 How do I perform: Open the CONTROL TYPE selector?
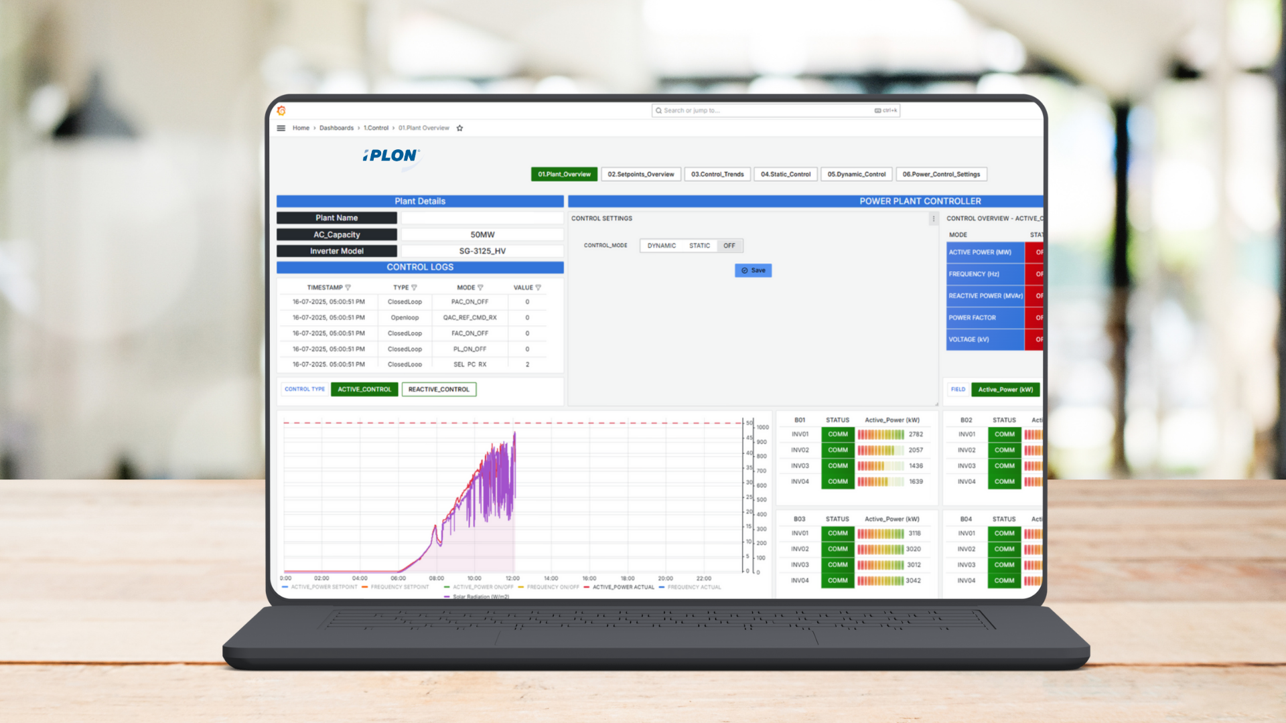coord(305,389)
